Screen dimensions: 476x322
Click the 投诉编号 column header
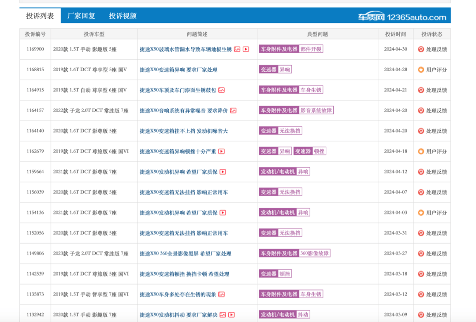35,34
